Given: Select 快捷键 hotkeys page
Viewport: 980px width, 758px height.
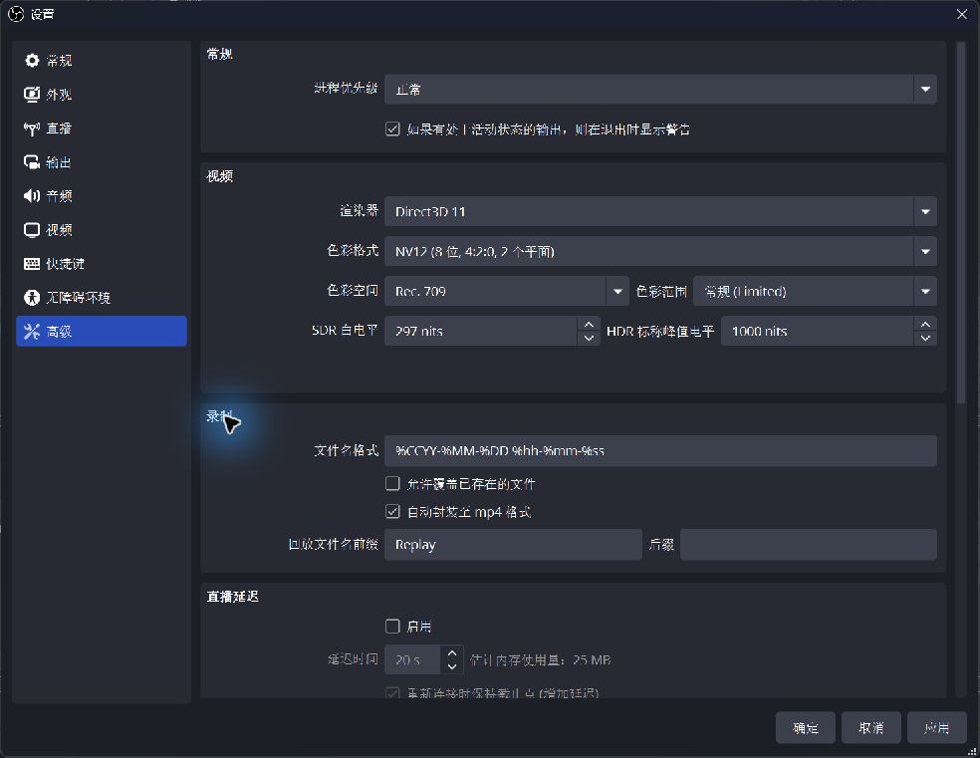Looking at the screenshot, I should tap(102, 264).
